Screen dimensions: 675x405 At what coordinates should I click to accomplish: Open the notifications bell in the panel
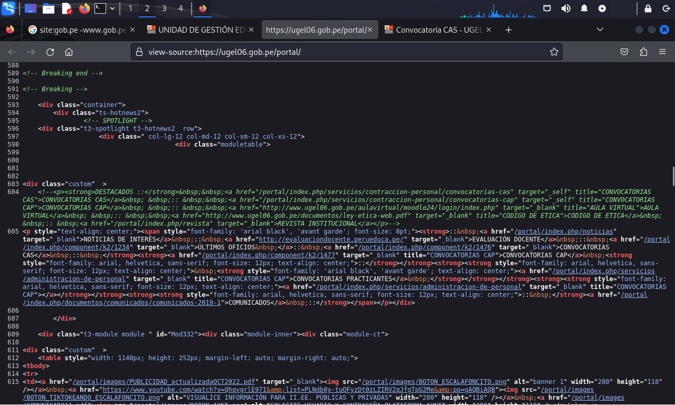[x=584, y=8]
